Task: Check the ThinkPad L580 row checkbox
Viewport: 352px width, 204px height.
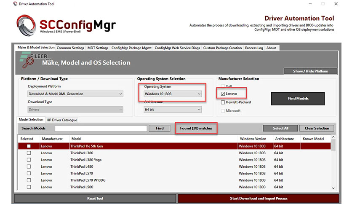Action: click(29, 187)
